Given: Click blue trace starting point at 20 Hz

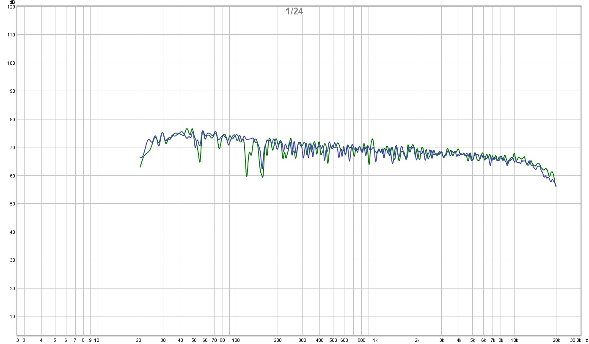Looking at the screenshot, I should pyautogui.click(x=140, y=158).
